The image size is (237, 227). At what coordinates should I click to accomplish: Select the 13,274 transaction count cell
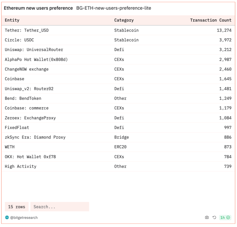[224, 30]
